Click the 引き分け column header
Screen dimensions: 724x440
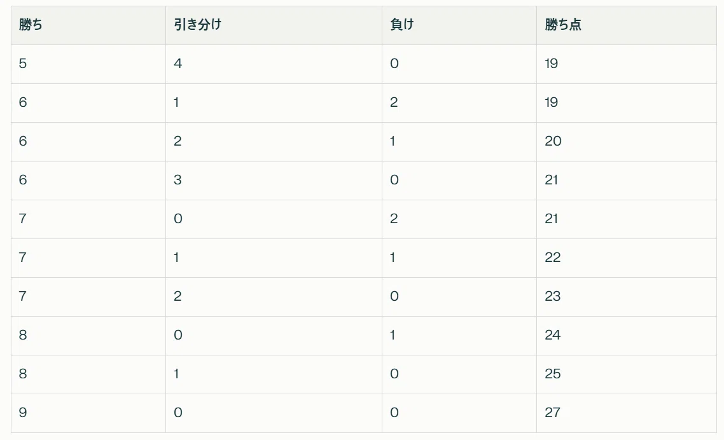(274, 25)
